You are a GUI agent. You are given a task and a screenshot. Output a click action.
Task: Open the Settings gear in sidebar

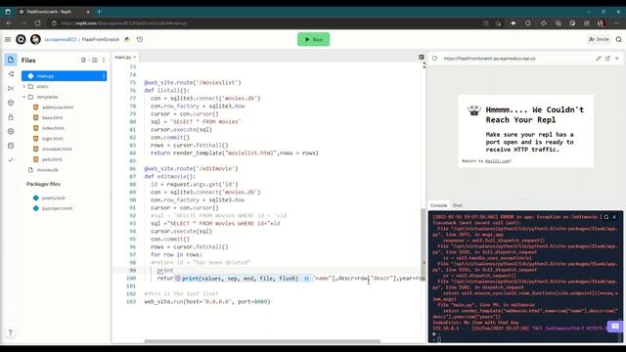[x=11, y=131]
